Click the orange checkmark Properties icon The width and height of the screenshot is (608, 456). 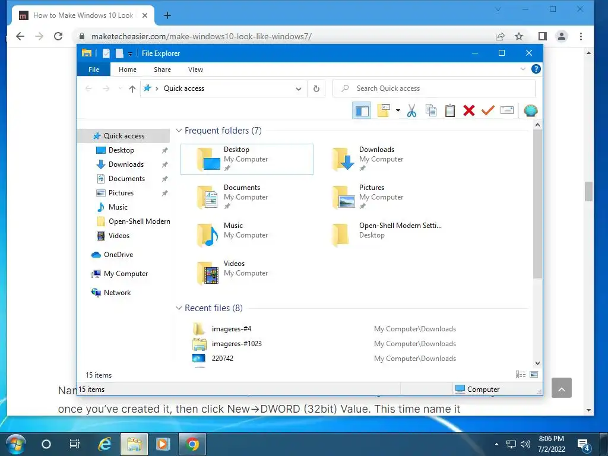click(x=488, y=110)
